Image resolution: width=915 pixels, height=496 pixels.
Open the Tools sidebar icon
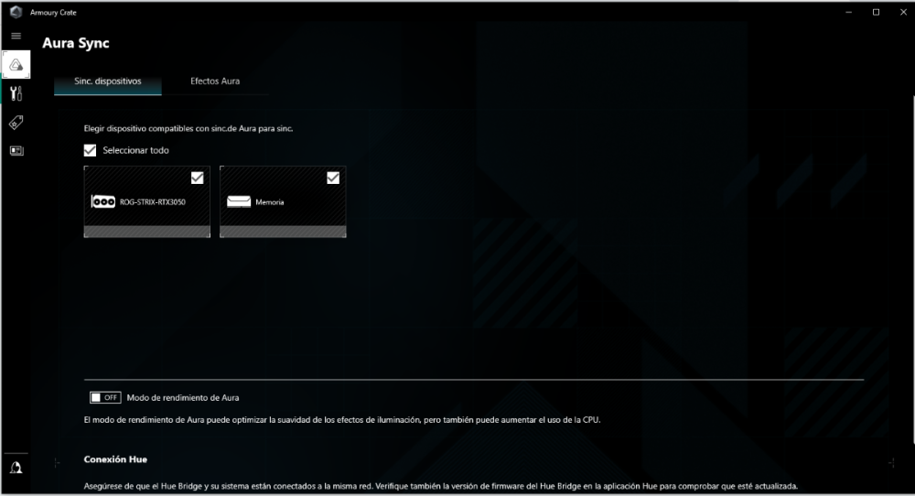(16, 93)
